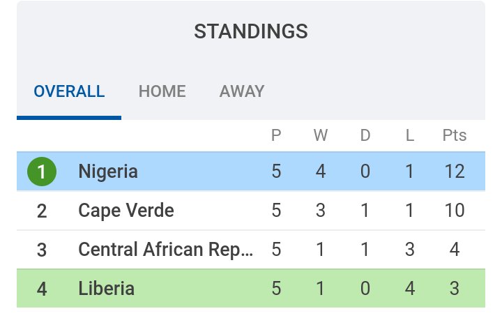
Task: Select the AWAY standings tab
Action: tap(242, 91)
